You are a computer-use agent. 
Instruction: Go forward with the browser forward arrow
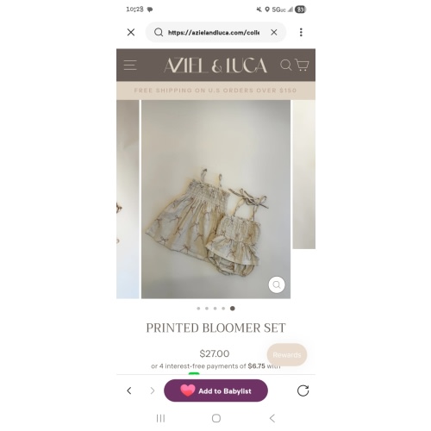tap(153, 390)
